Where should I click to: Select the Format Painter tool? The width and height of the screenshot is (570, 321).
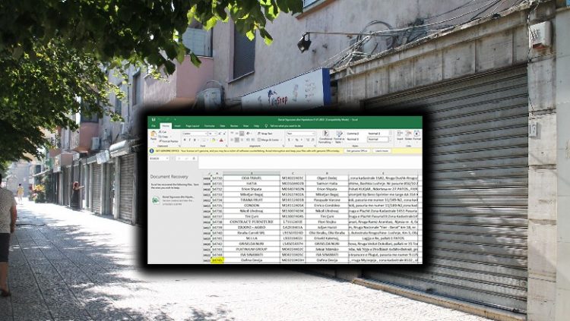click(x=169, y=142)
